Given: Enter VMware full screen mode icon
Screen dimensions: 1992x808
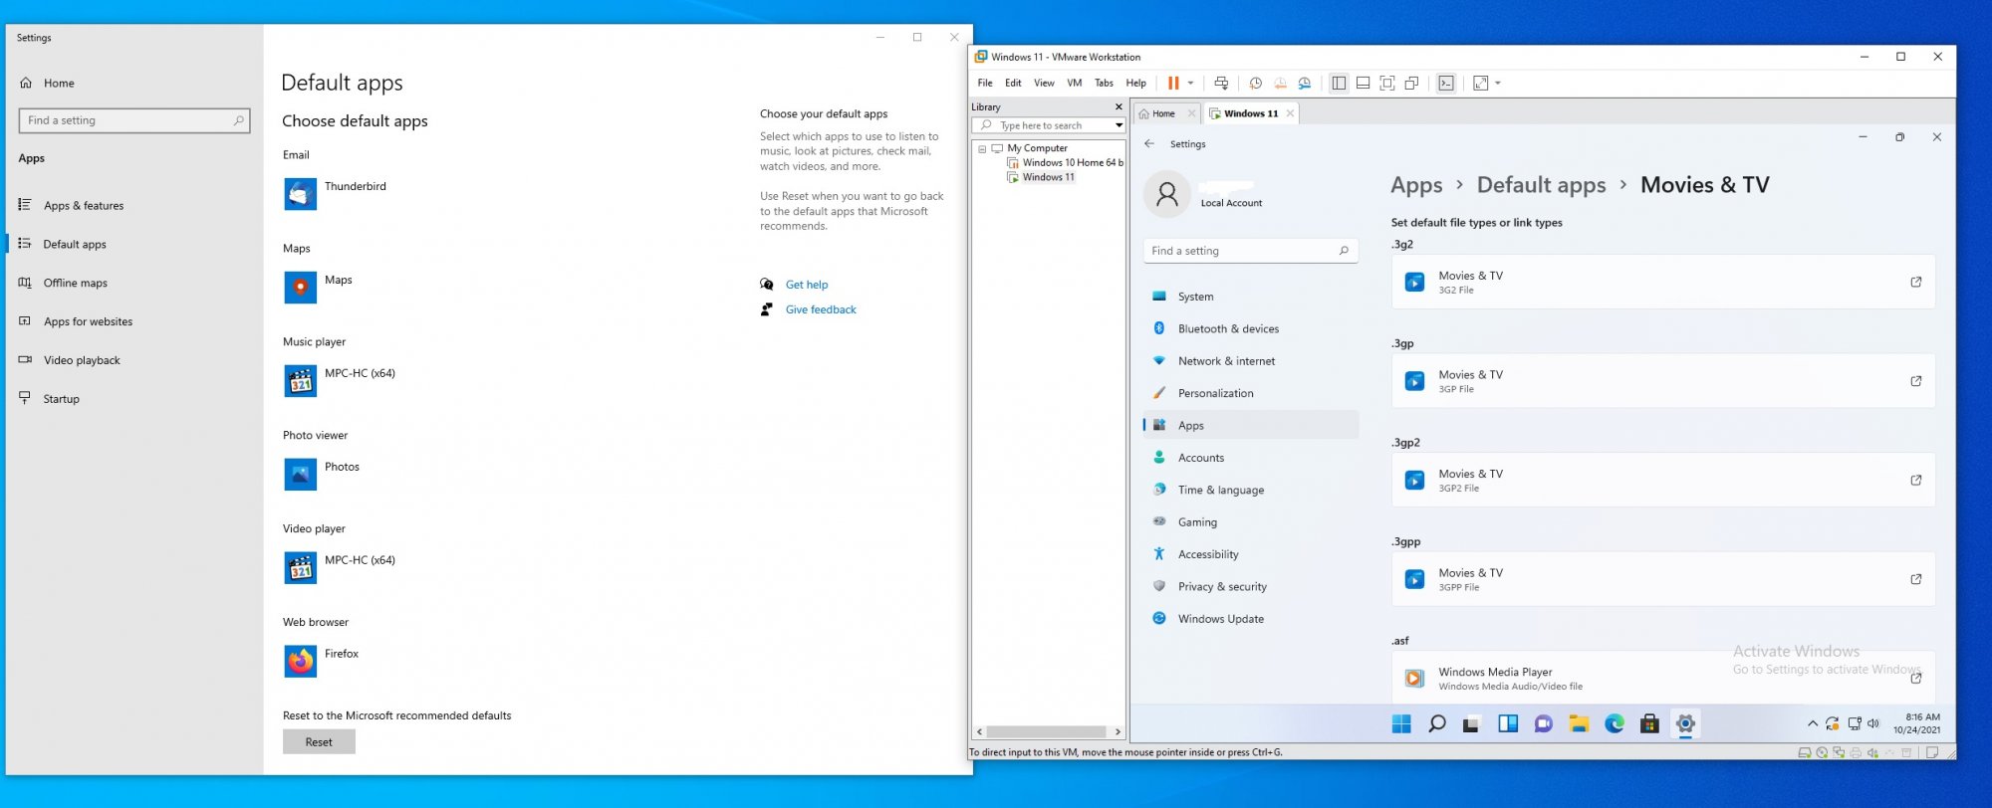Looking at the screenshot, I should click(1386, 84).
